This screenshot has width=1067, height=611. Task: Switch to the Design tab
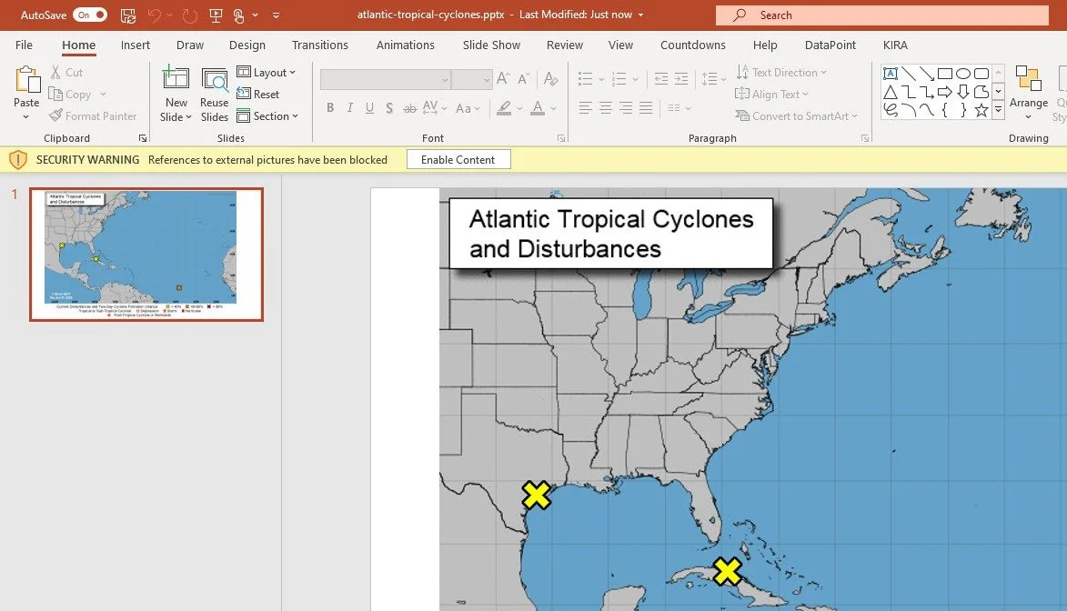click(247, 45)
